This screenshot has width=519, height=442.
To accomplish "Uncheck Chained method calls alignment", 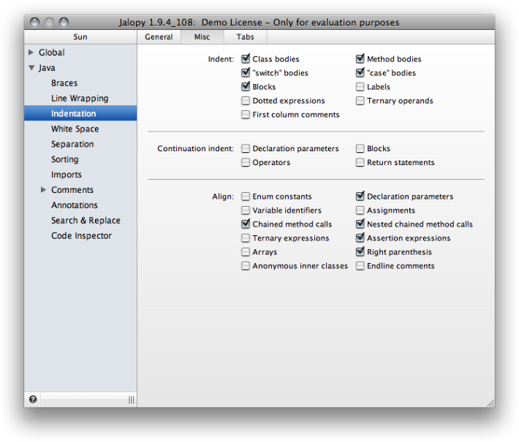I will (246, 224).
